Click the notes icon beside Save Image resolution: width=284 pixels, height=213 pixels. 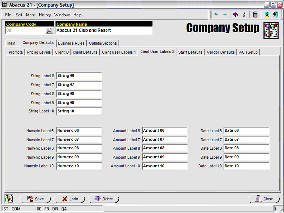9,199
